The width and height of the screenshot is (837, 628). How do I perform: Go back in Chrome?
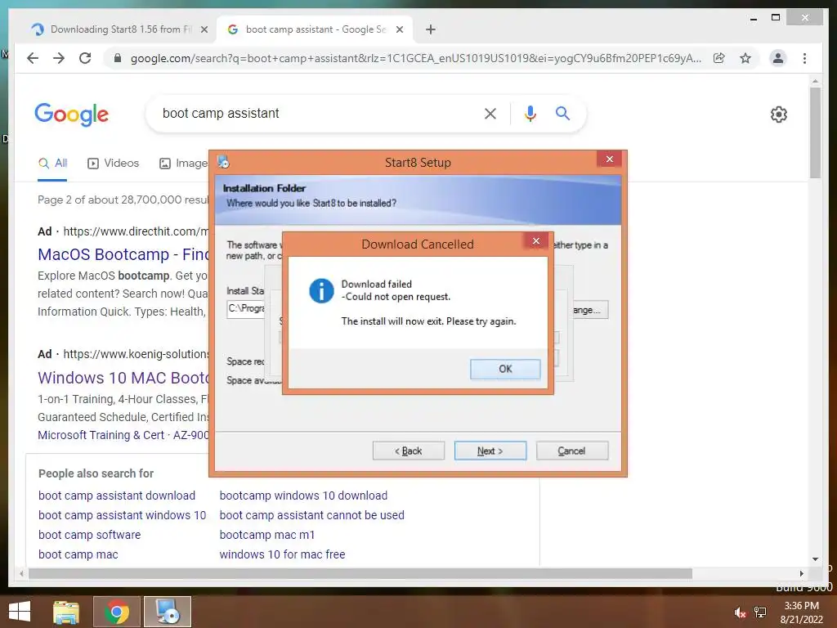[33, 58]
